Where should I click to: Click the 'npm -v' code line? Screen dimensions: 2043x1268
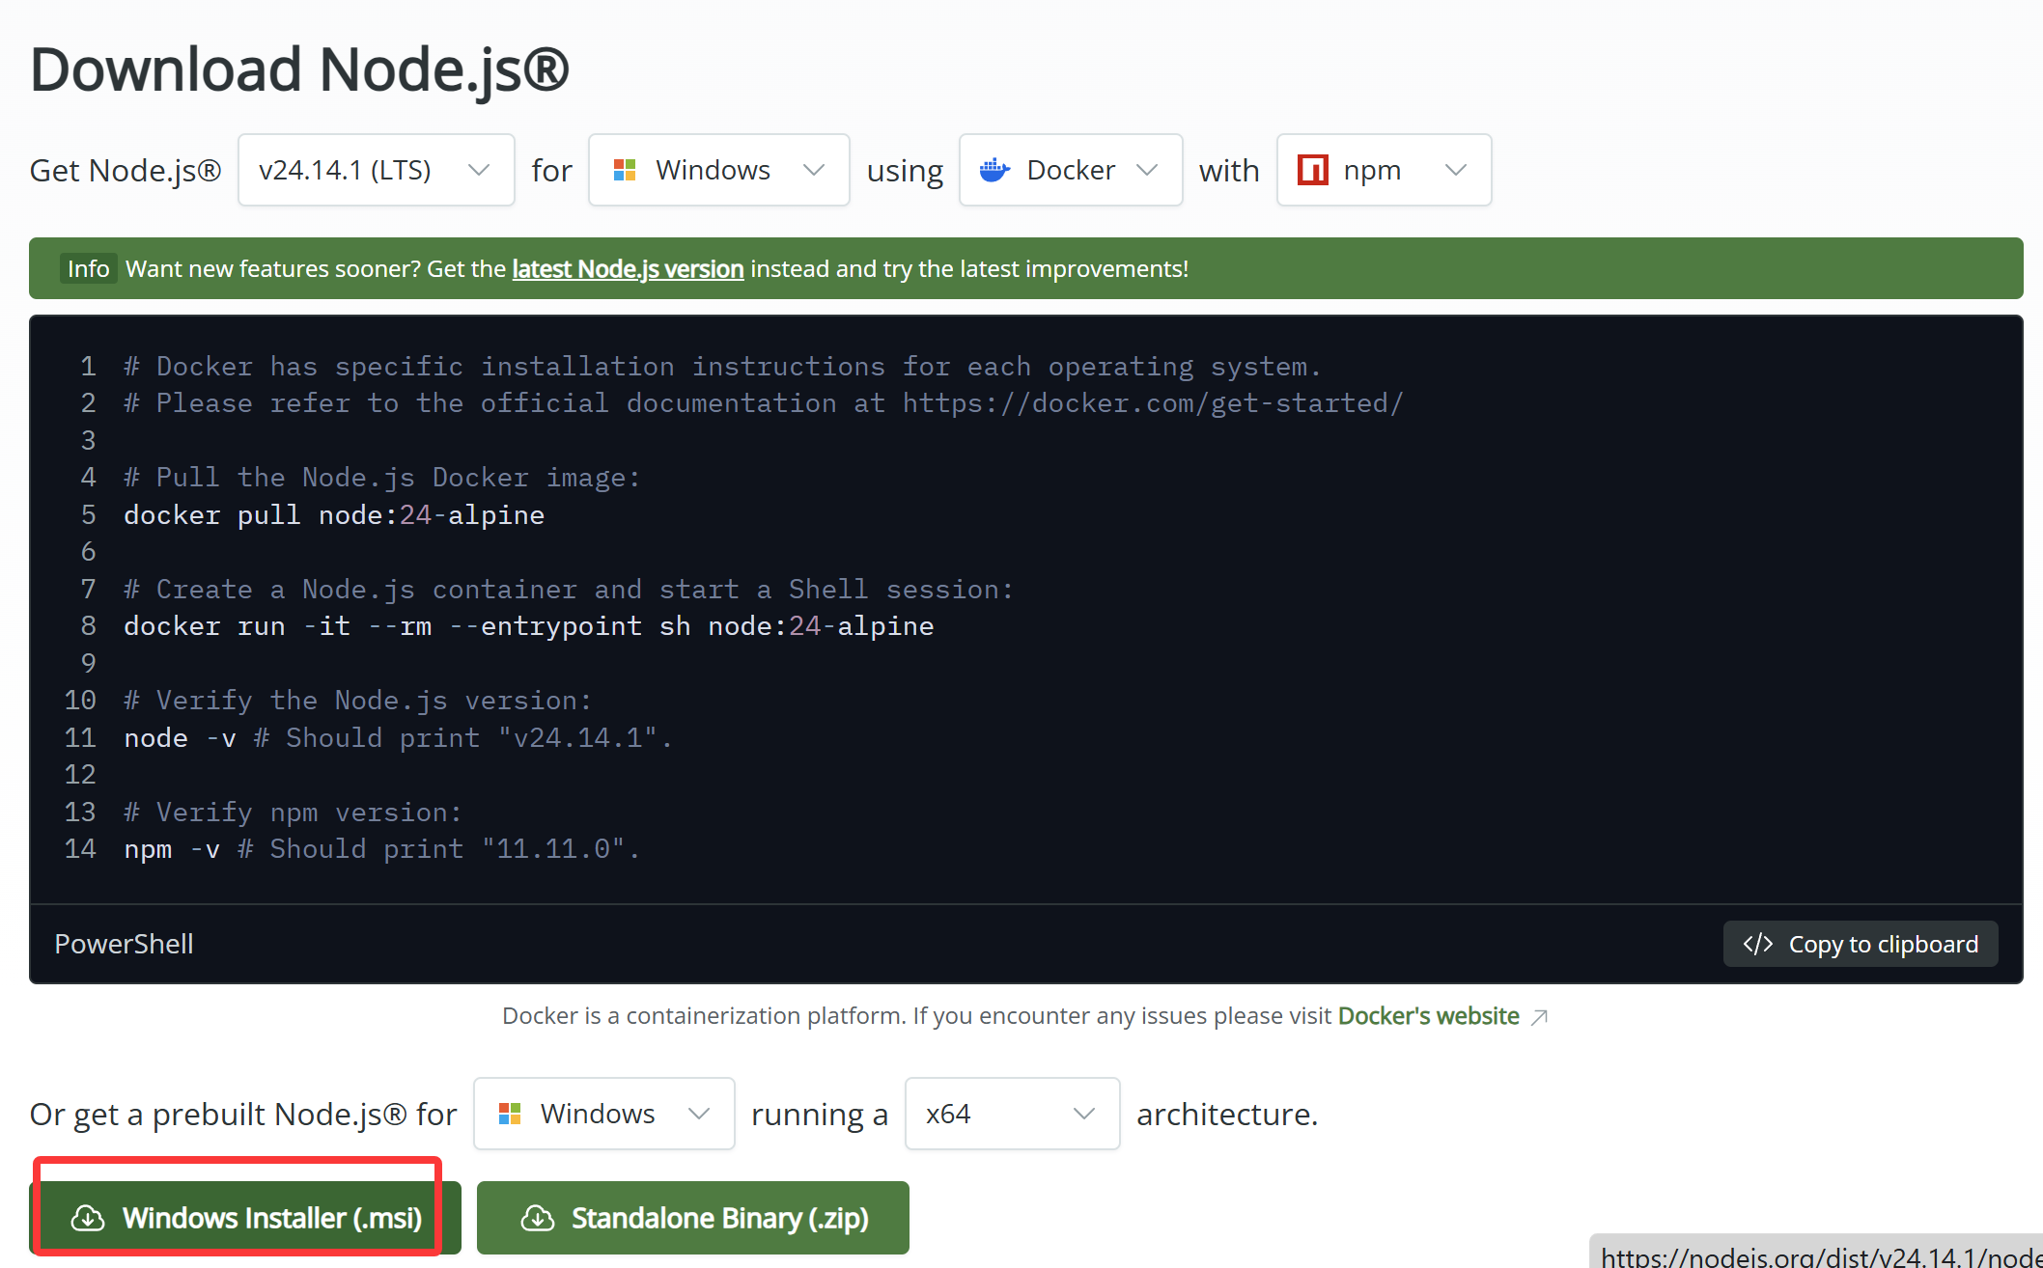pos(381,849)
